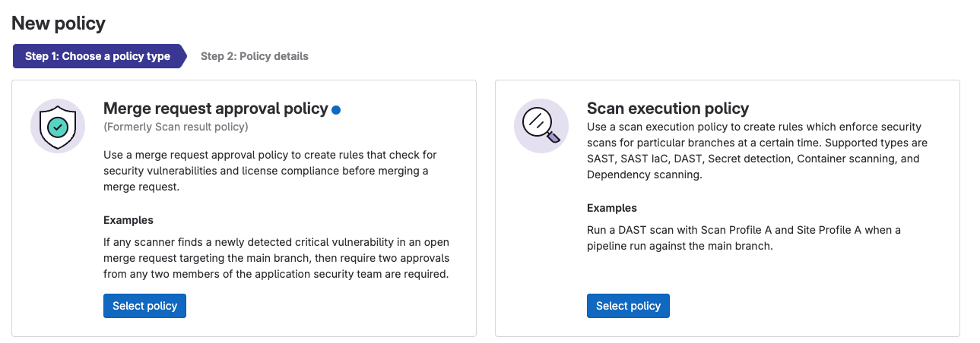Click empty space right of scan card's Select policy

point(810,306)
